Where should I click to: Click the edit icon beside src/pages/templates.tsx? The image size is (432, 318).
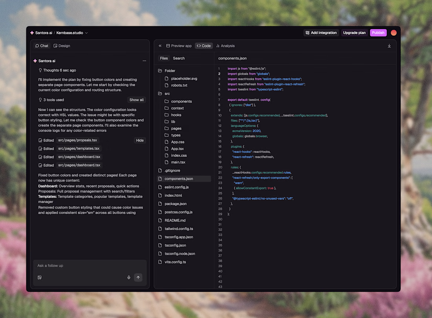(x=40, y=149)
